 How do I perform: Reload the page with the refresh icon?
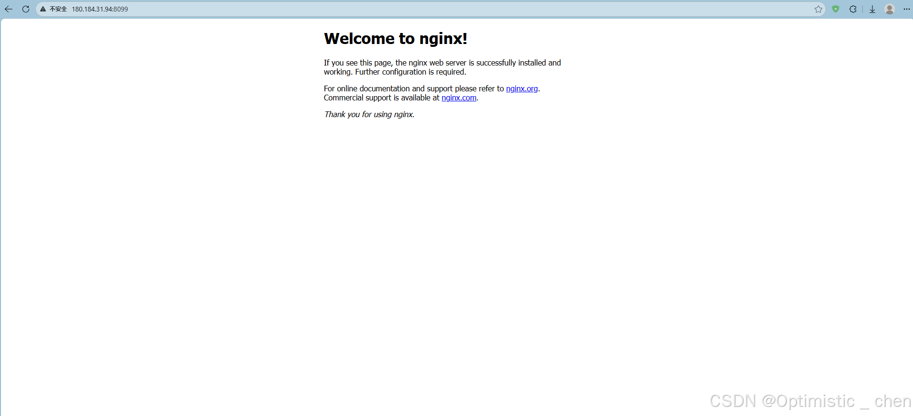(x=26, y=9)
